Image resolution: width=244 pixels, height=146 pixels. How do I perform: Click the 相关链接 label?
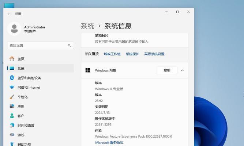pyautogui.click(x=92, y=54)
